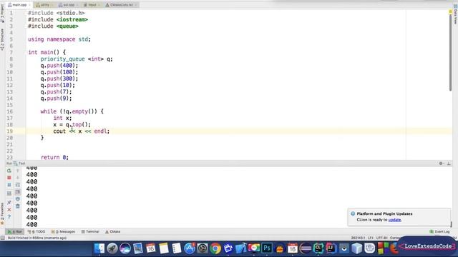Toggle scroll to end in the console toolbar

coord(18,192)
